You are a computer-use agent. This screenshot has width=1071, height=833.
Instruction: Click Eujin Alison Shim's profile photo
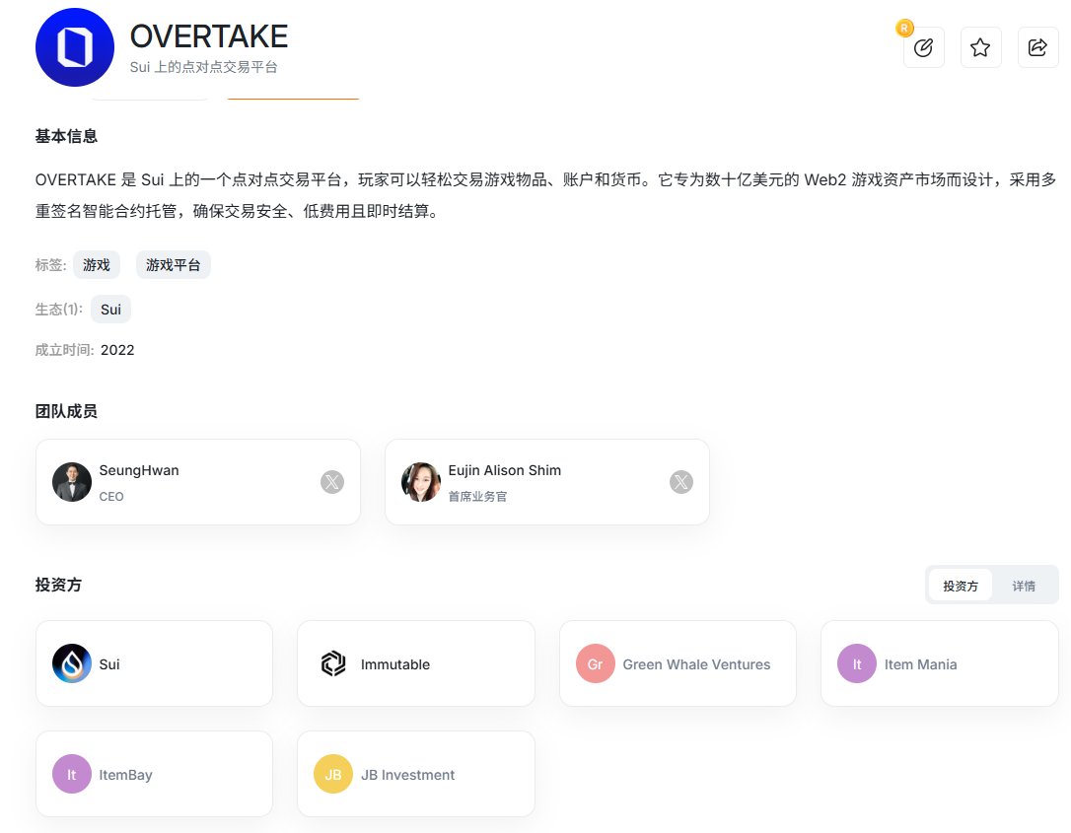[x=421, y=482]
